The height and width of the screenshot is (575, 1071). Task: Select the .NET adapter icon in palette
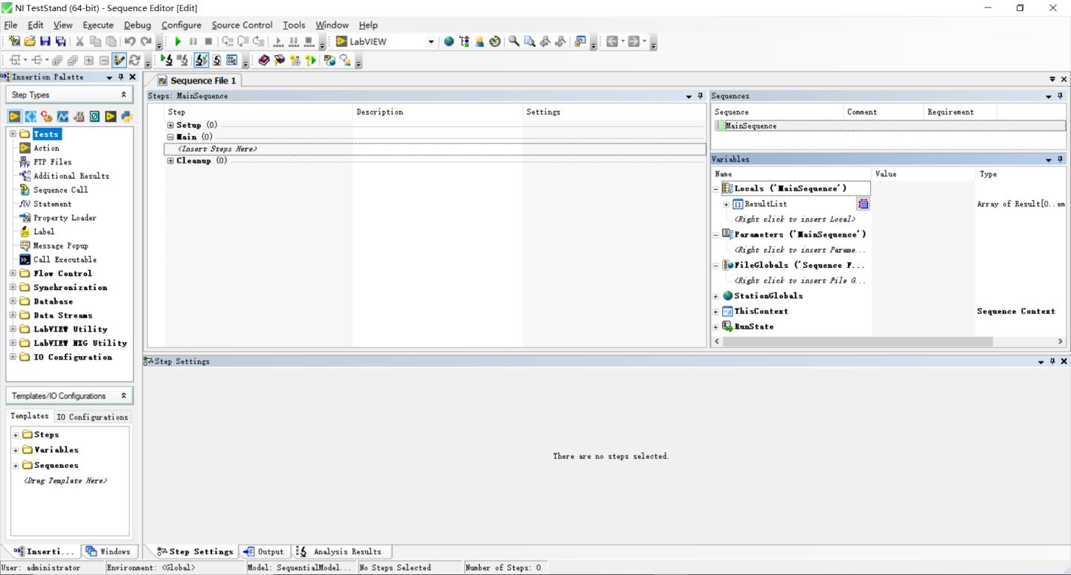[62, 117]
